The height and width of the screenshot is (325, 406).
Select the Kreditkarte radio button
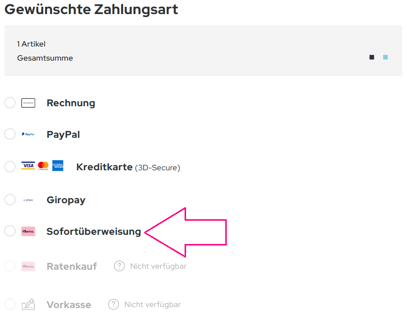(x=10, y=167)
